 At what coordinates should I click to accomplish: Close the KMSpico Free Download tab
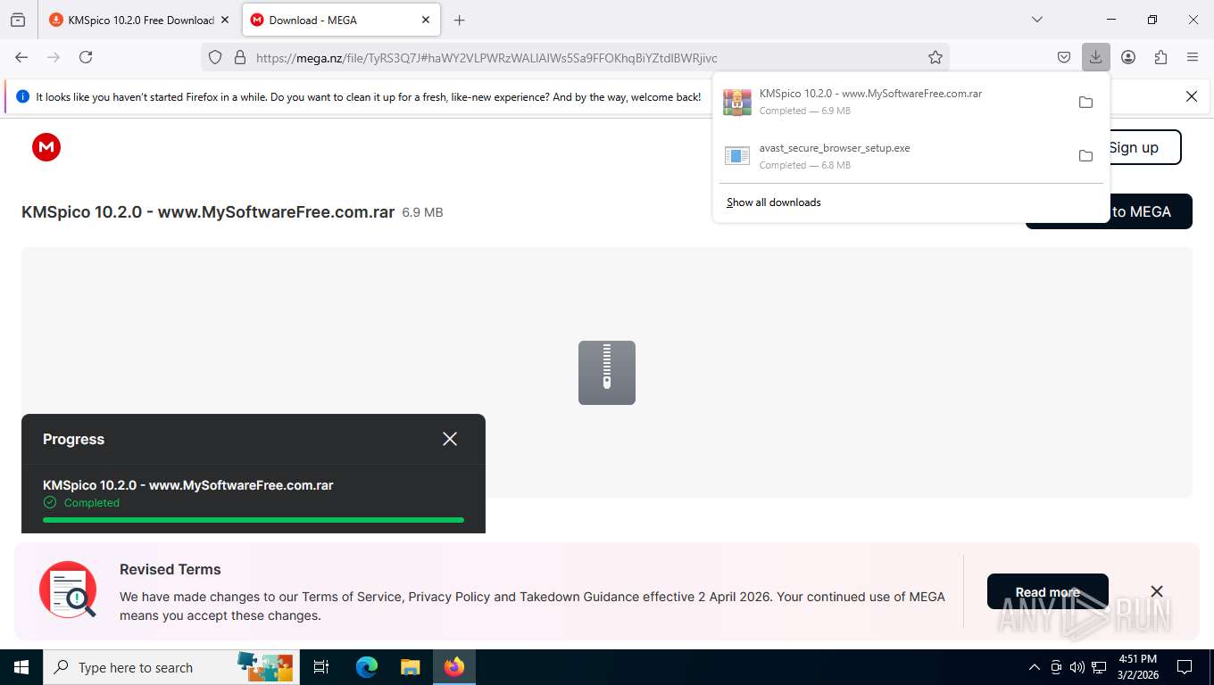click(x=224, y=20)
